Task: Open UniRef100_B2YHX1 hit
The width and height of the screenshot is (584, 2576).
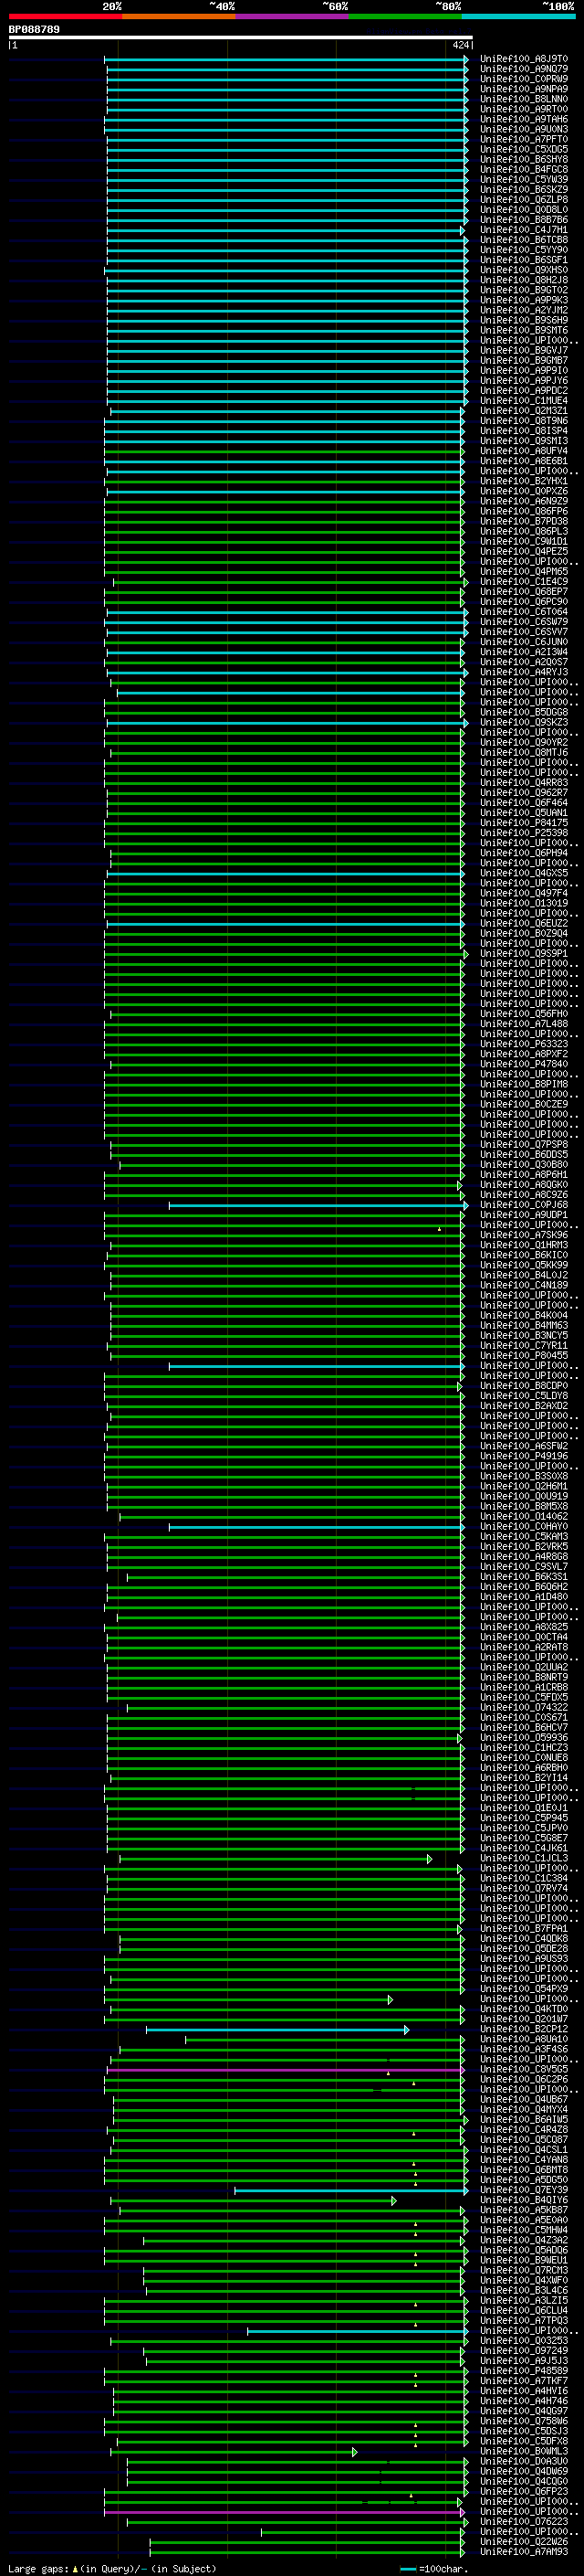Action: point(524,481)
